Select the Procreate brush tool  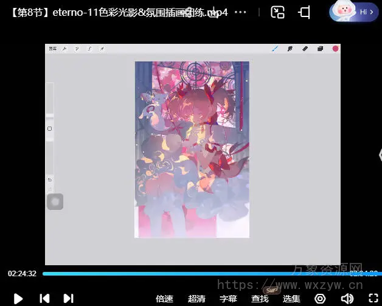274,49
